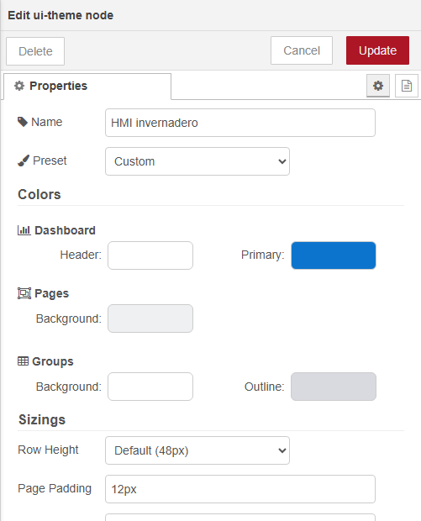Click the Dashboard bar chart icon
The image size is (421, 521).
pos(24,230)
